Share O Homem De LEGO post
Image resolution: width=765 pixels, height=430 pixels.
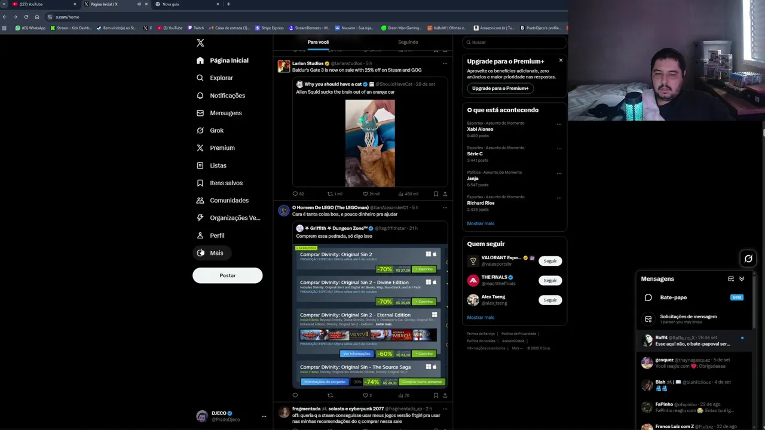(445, 395)
